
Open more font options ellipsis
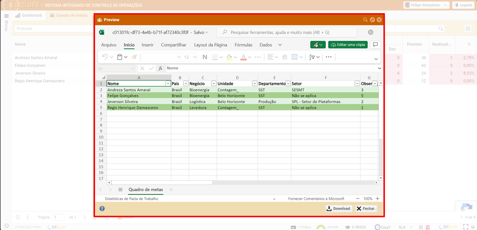[x=258, y=57]
